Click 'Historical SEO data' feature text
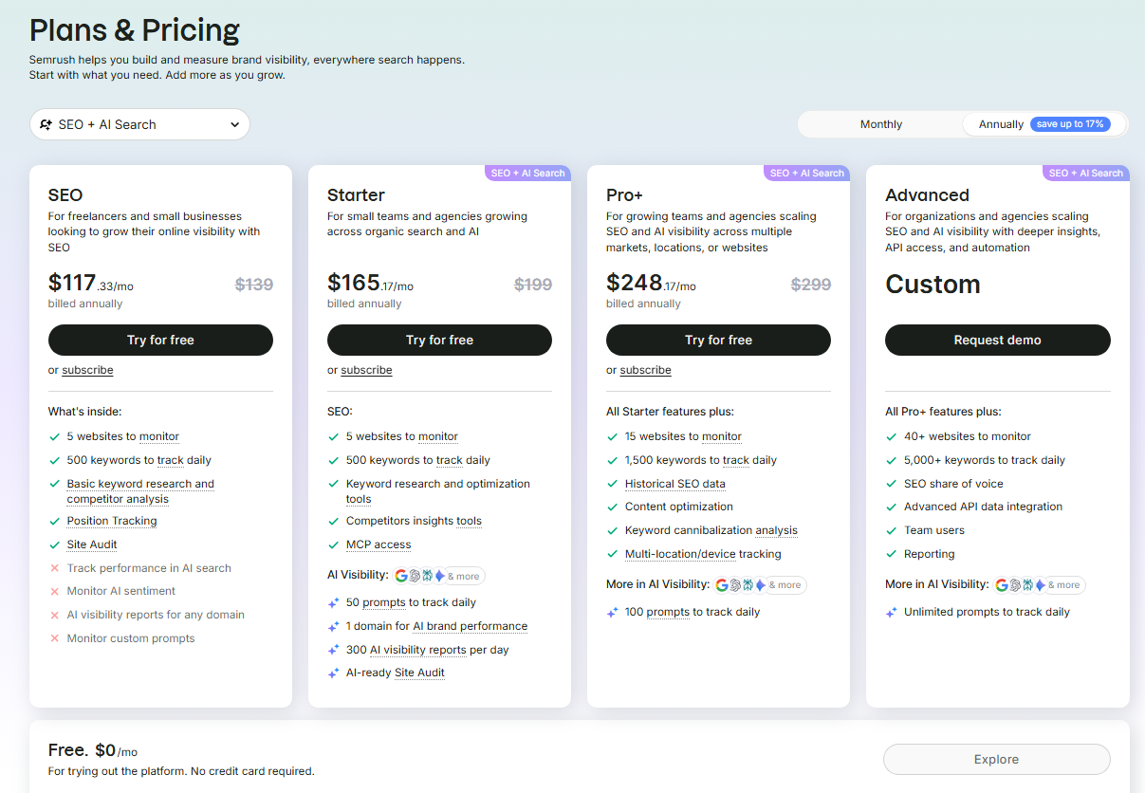 coord(675,484)
